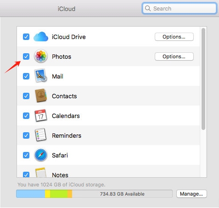Image resolution: width=219 pixels, height=208 pixels.
Task: Click the magnifying glass in search field
Action: (148, 8)
